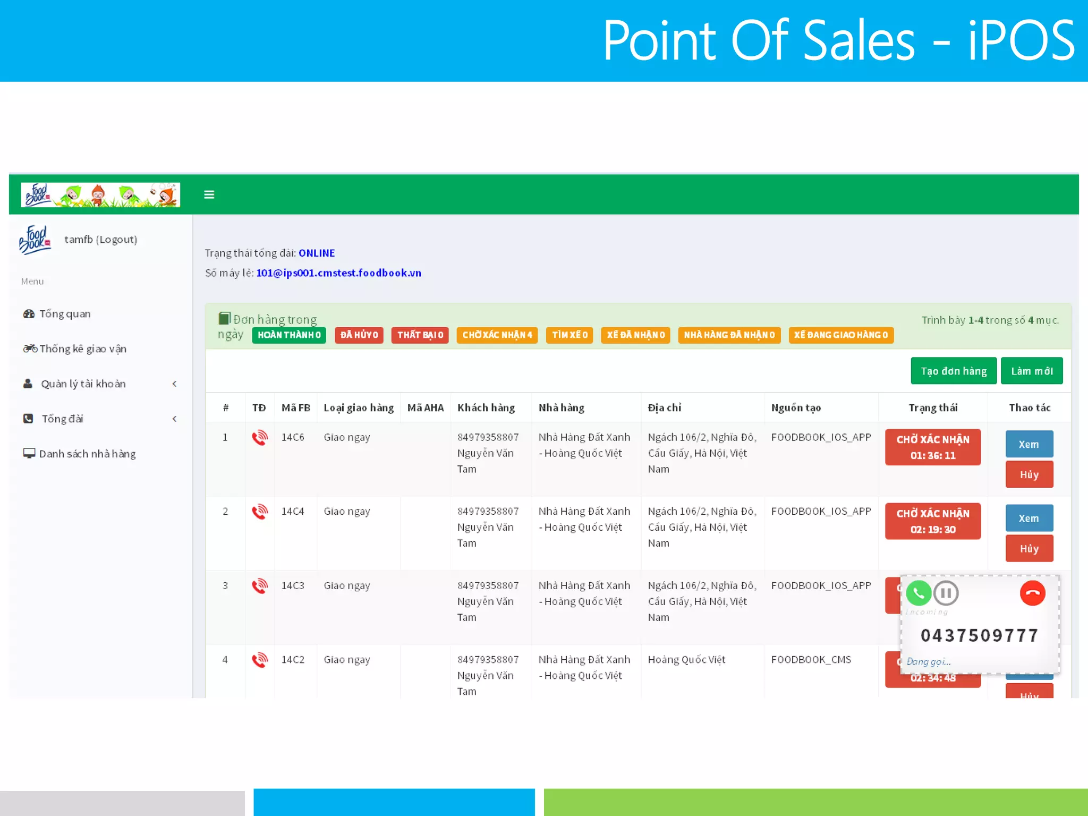Click CHỜ XÁC NHẬN 02:19:30 status
Screen dimensions: 1088x816
pyautogui.click(x=933, y=521)
